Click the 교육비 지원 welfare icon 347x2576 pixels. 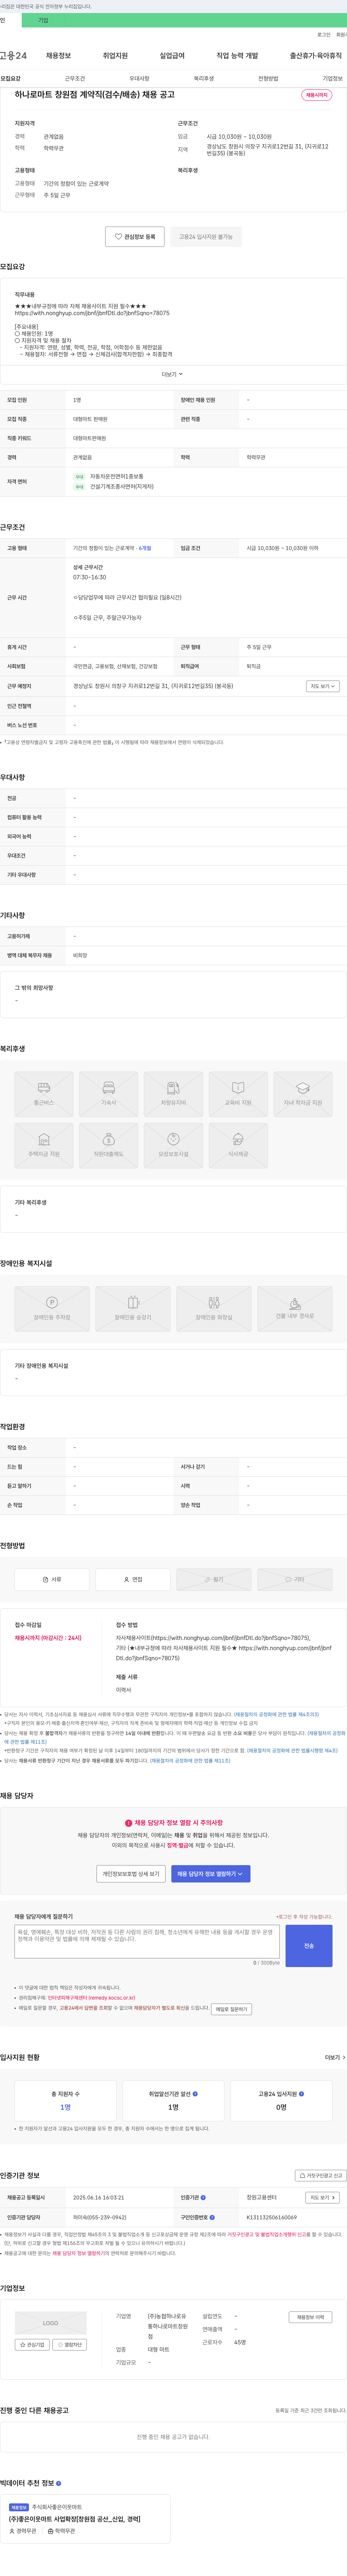[238, 1094]
